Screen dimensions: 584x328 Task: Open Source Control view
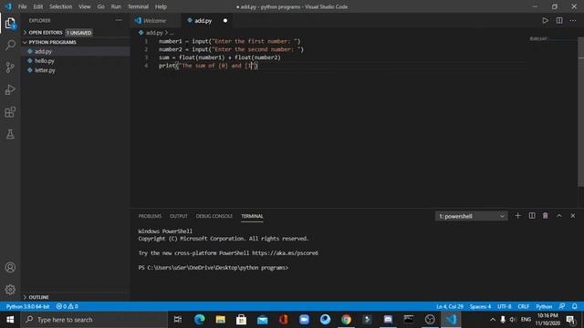pos(10,67)
